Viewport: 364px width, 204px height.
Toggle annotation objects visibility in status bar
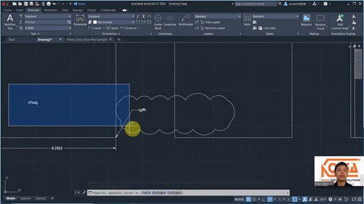[305, 199]
